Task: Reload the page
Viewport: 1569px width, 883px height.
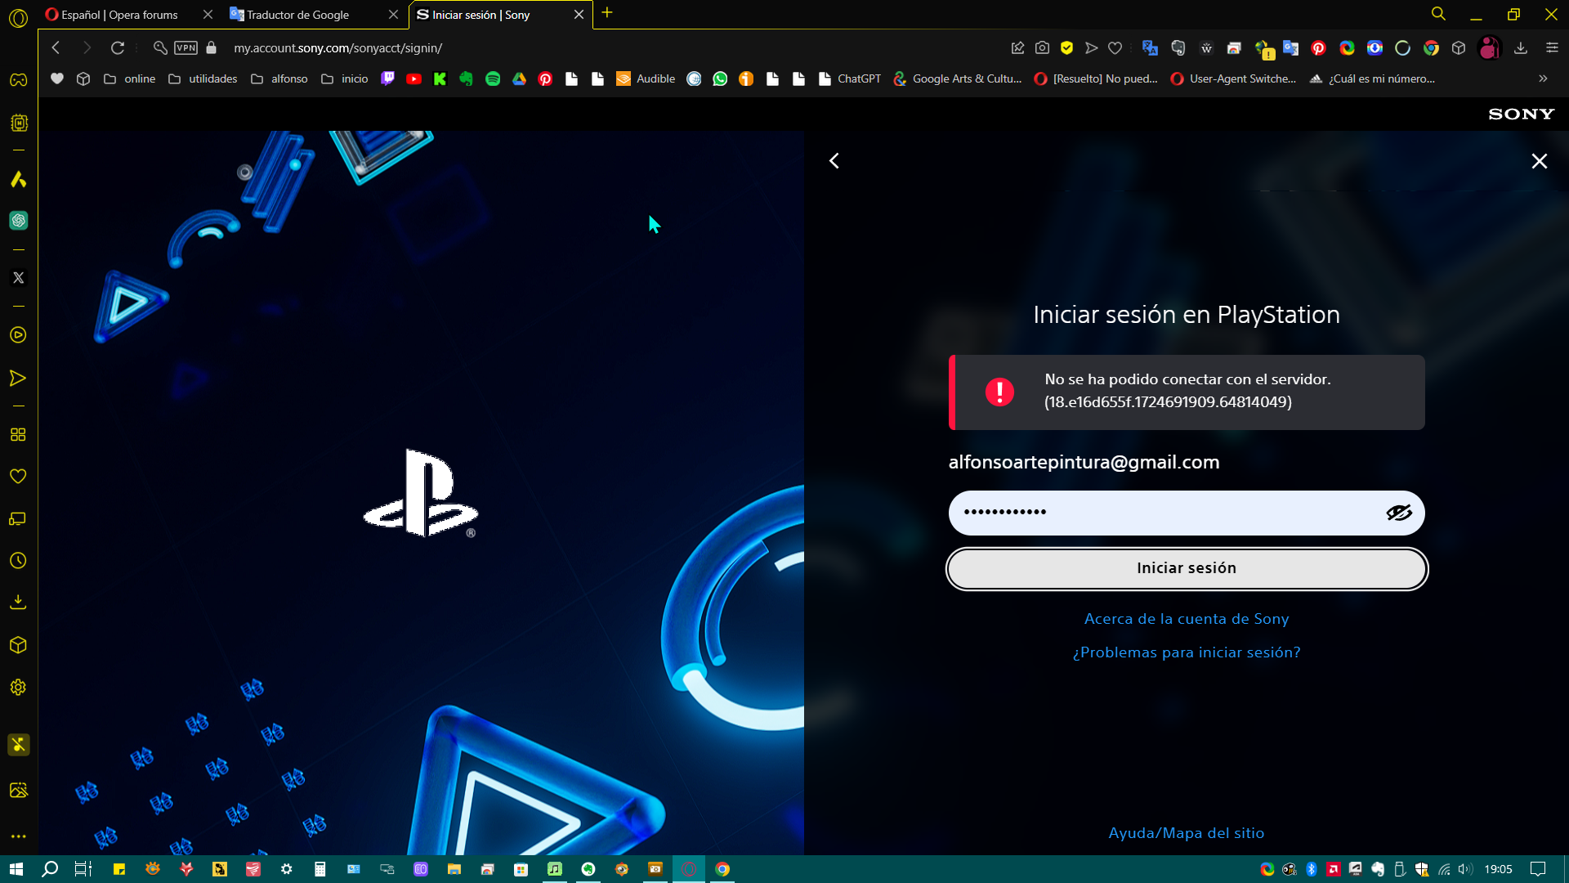Action: tap(118, 48)
